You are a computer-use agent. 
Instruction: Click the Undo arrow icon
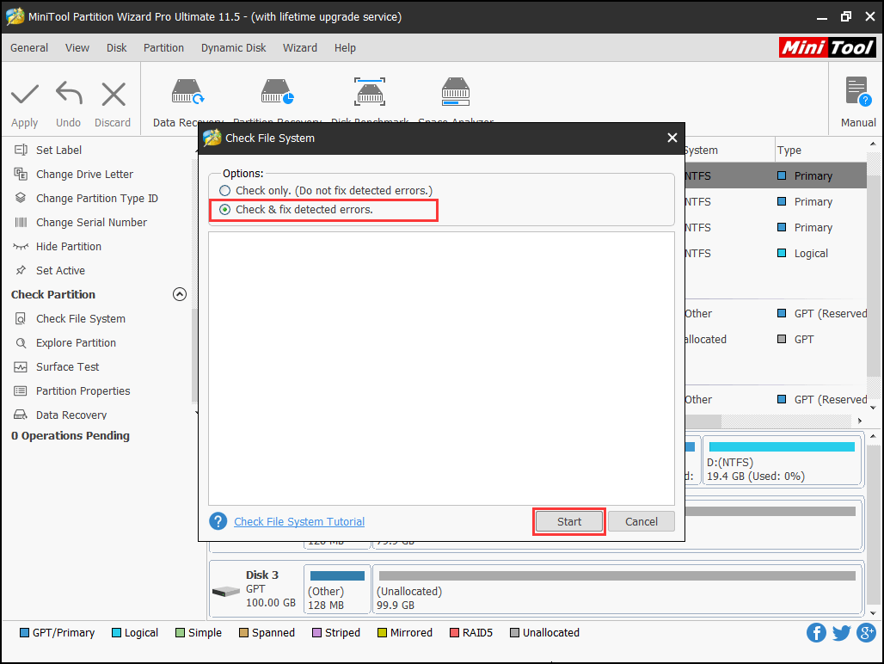[x=69, y=94]
